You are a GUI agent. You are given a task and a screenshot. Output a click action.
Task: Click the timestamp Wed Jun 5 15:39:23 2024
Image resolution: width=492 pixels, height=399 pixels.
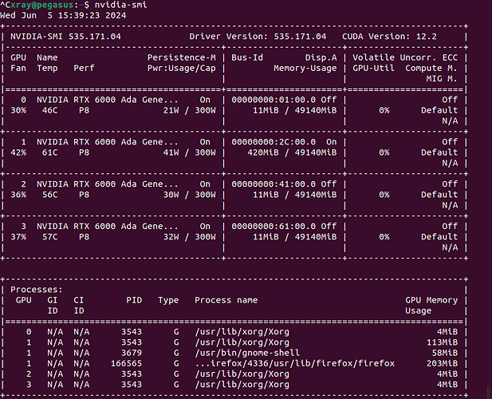(x=63, y=15)
